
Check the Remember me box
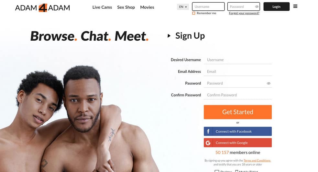pyautogui.click(x=194, y=13)
